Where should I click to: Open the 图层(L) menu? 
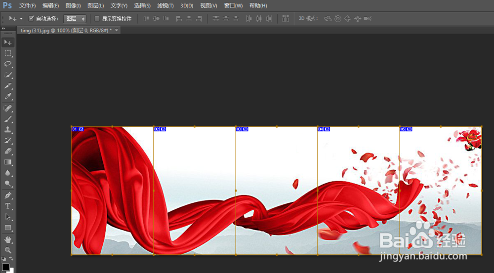pos(95,5)
